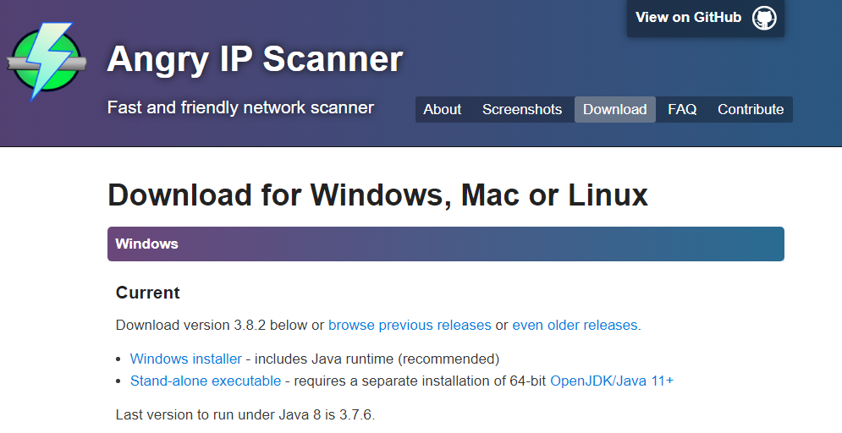Click the Current subheading

click(x=148, y=293)
